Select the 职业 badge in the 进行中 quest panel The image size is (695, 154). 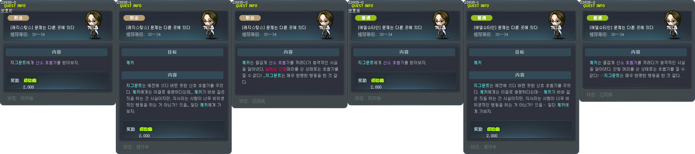pos(134,18)
